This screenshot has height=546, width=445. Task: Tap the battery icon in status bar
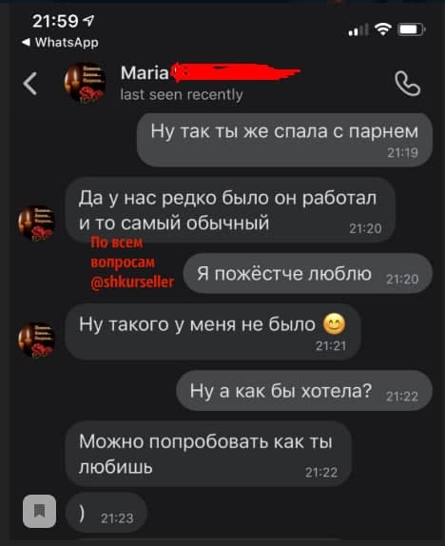412,29
